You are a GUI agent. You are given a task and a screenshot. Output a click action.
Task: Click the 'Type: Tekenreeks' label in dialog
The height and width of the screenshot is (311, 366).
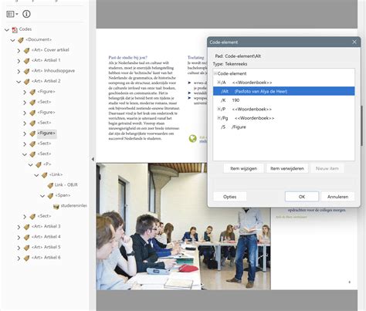click(230, 64)
